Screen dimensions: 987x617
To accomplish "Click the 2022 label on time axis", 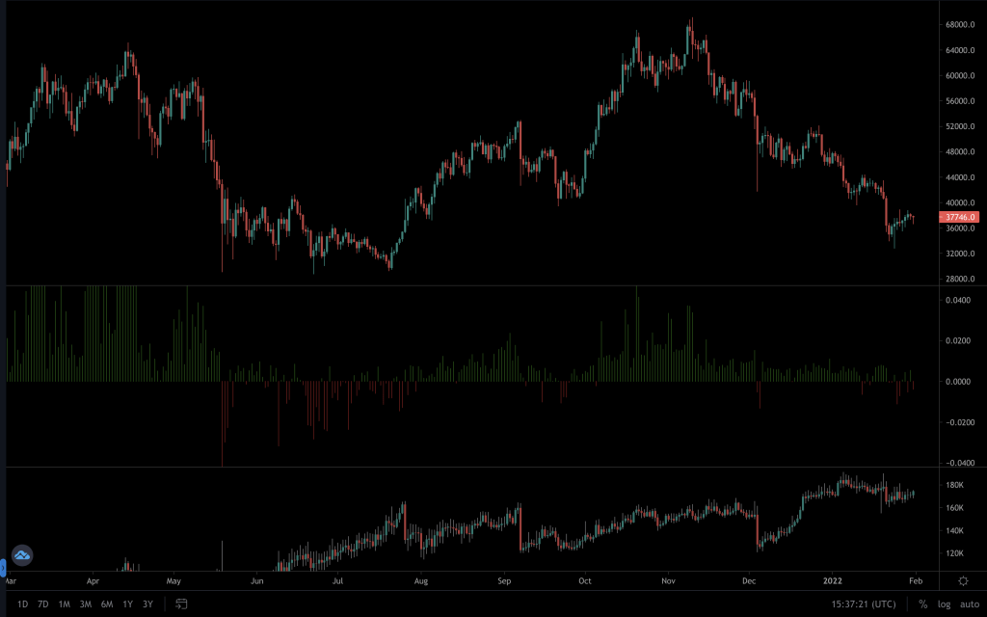I will coord(832,580).
